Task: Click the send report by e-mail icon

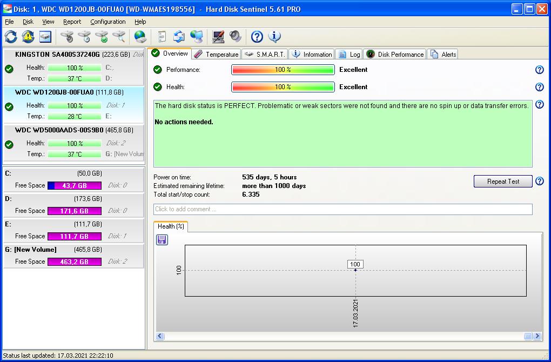Action: click(x=179, y=37)
